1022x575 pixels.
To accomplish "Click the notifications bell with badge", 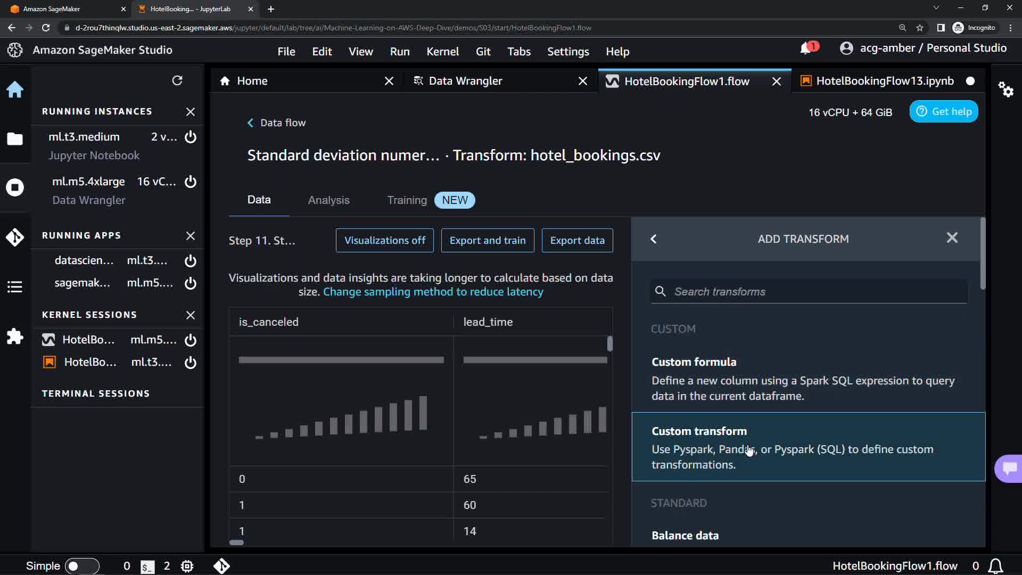I will (x=806, y=48).
